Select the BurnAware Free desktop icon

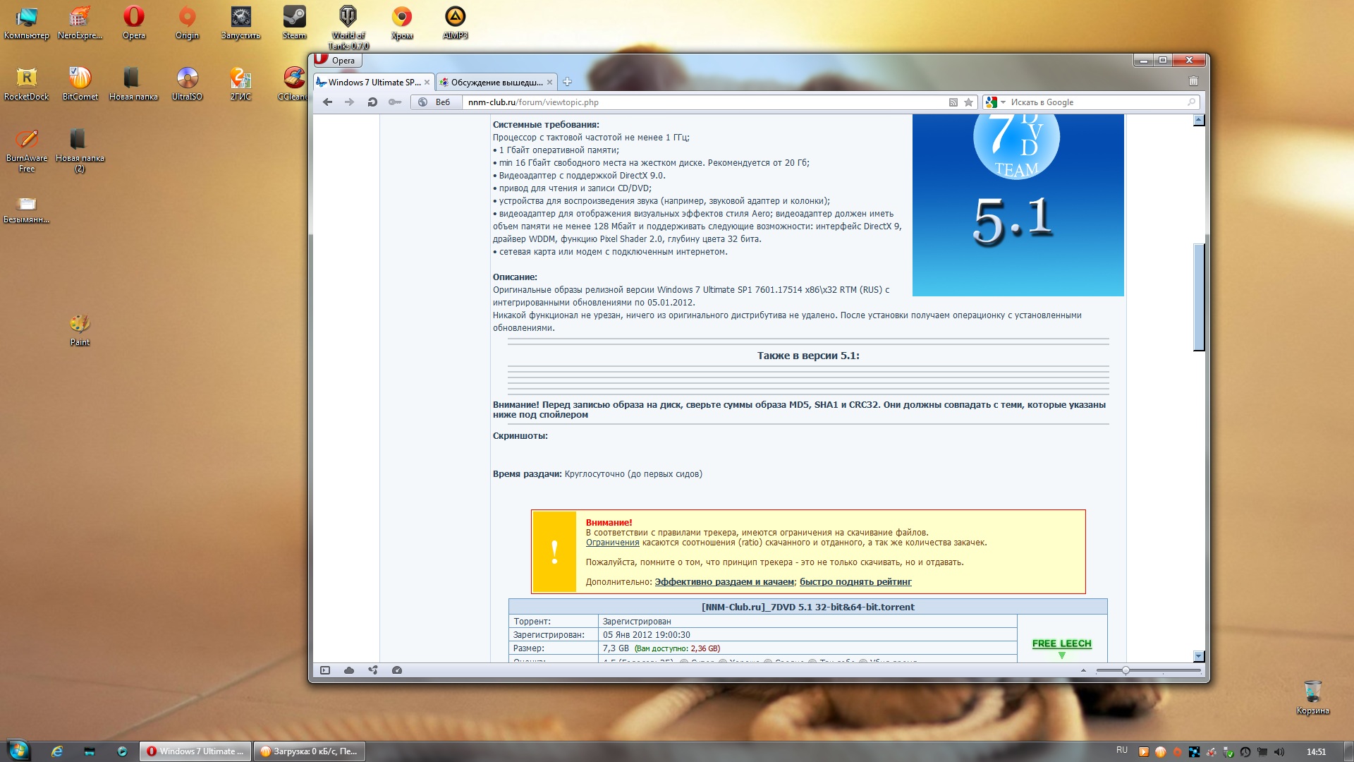[x=27, y=151]
